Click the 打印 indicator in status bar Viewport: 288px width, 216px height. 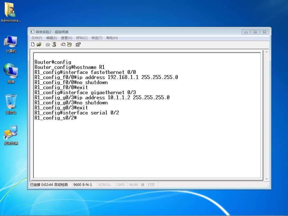click(151, 184)
